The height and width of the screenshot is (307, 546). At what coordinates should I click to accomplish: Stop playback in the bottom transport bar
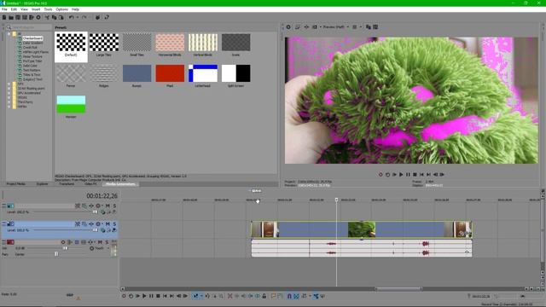point(158,296)
